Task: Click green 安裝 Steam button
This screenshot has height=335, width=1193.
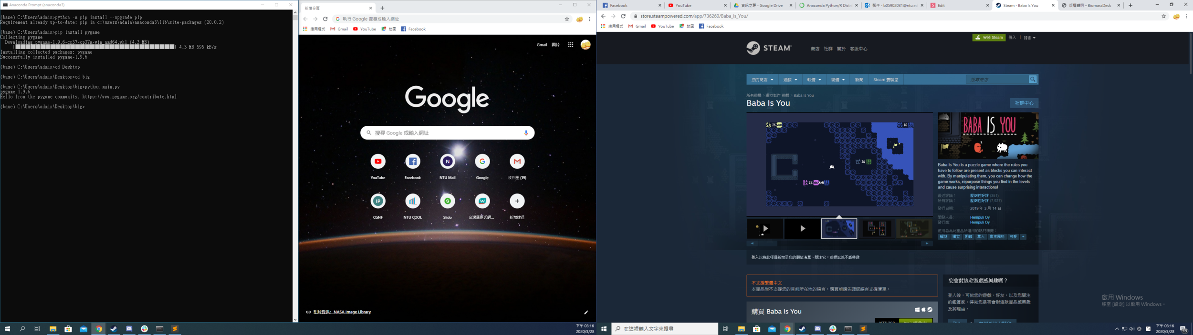Action: coord(989,38)
